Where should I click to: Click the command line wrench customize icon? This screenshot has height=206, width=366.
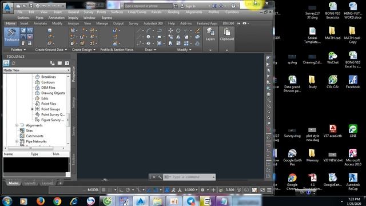(160, 177)
